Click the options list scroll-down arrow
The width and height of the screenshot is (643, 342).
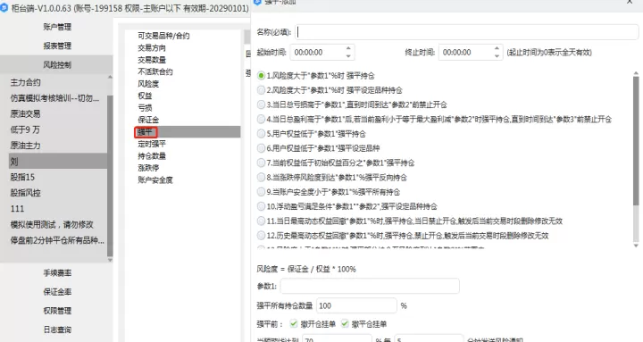[x=636, y=246]
